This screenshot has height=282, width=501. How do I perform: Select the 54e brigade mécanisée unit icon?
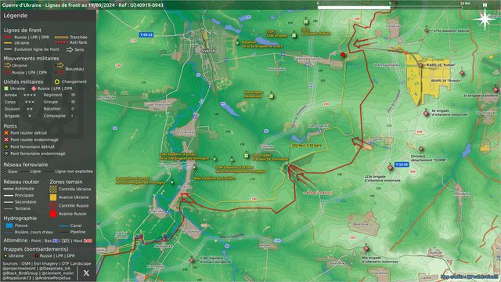coord(272,96)
